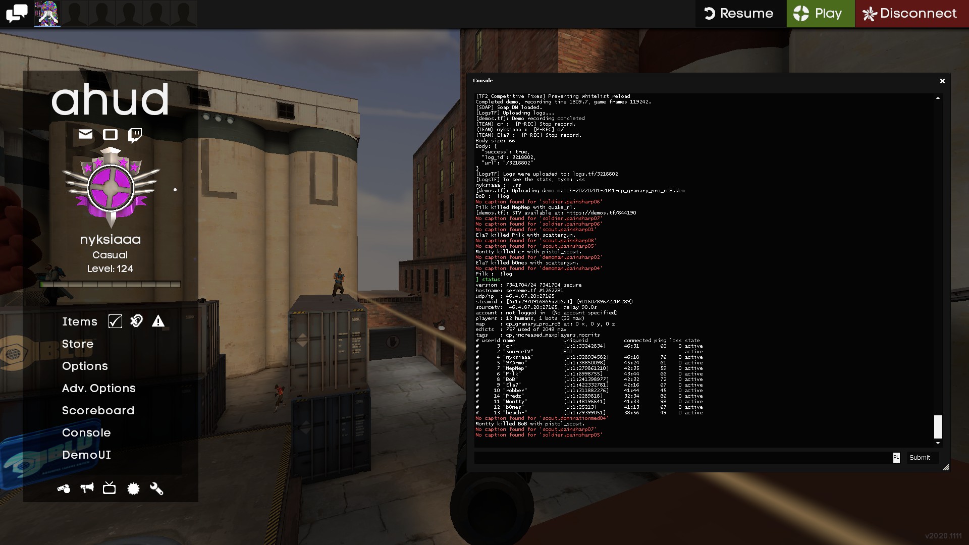Click the console resize grip corner
Image resolution: width=969 pixels, height=545 pixels.
pyautogui.click(x=946, y=468)
